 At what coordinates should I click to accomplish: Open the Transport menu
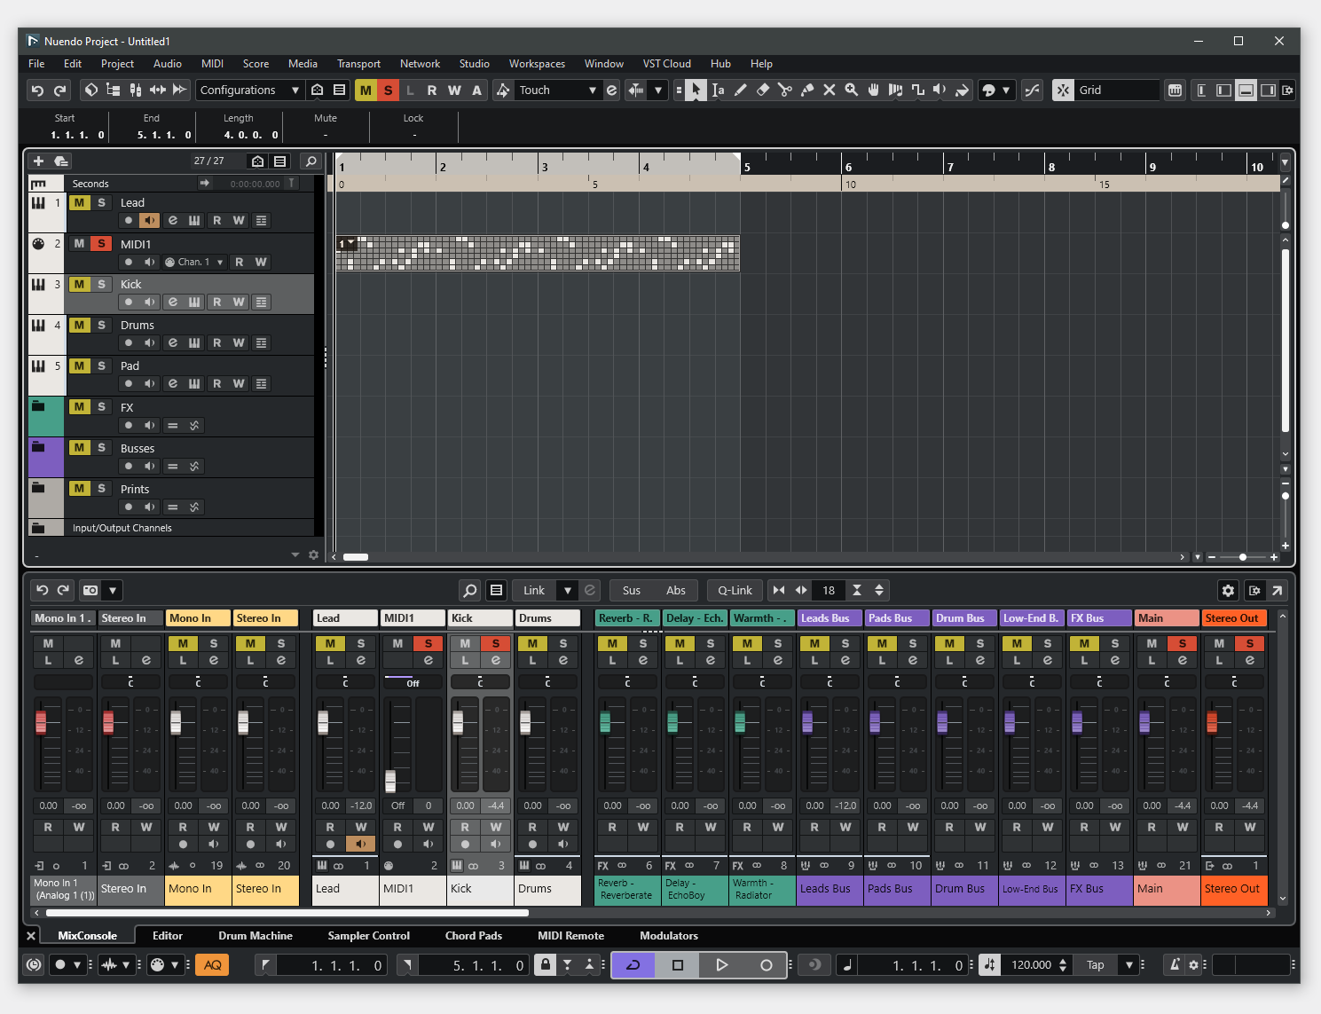coord(358,64)
